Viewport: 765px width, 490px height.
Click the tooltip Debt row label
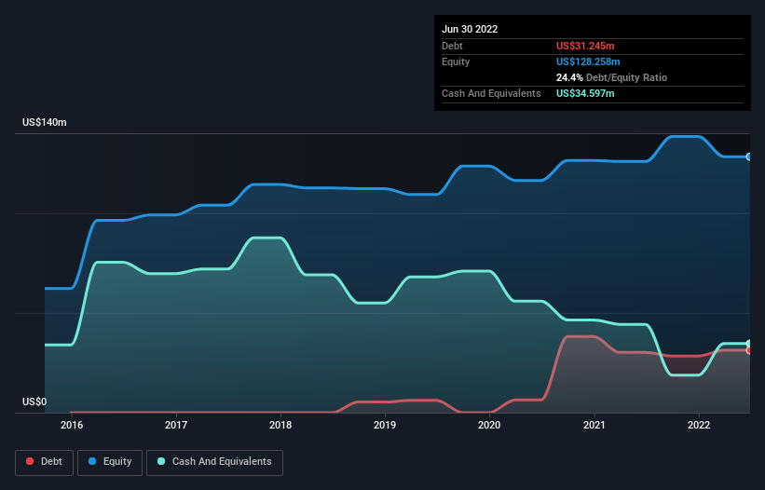(x=452, y=46)
